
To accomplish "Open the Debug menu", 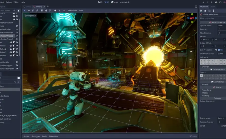I will click(x=9, y=2).
